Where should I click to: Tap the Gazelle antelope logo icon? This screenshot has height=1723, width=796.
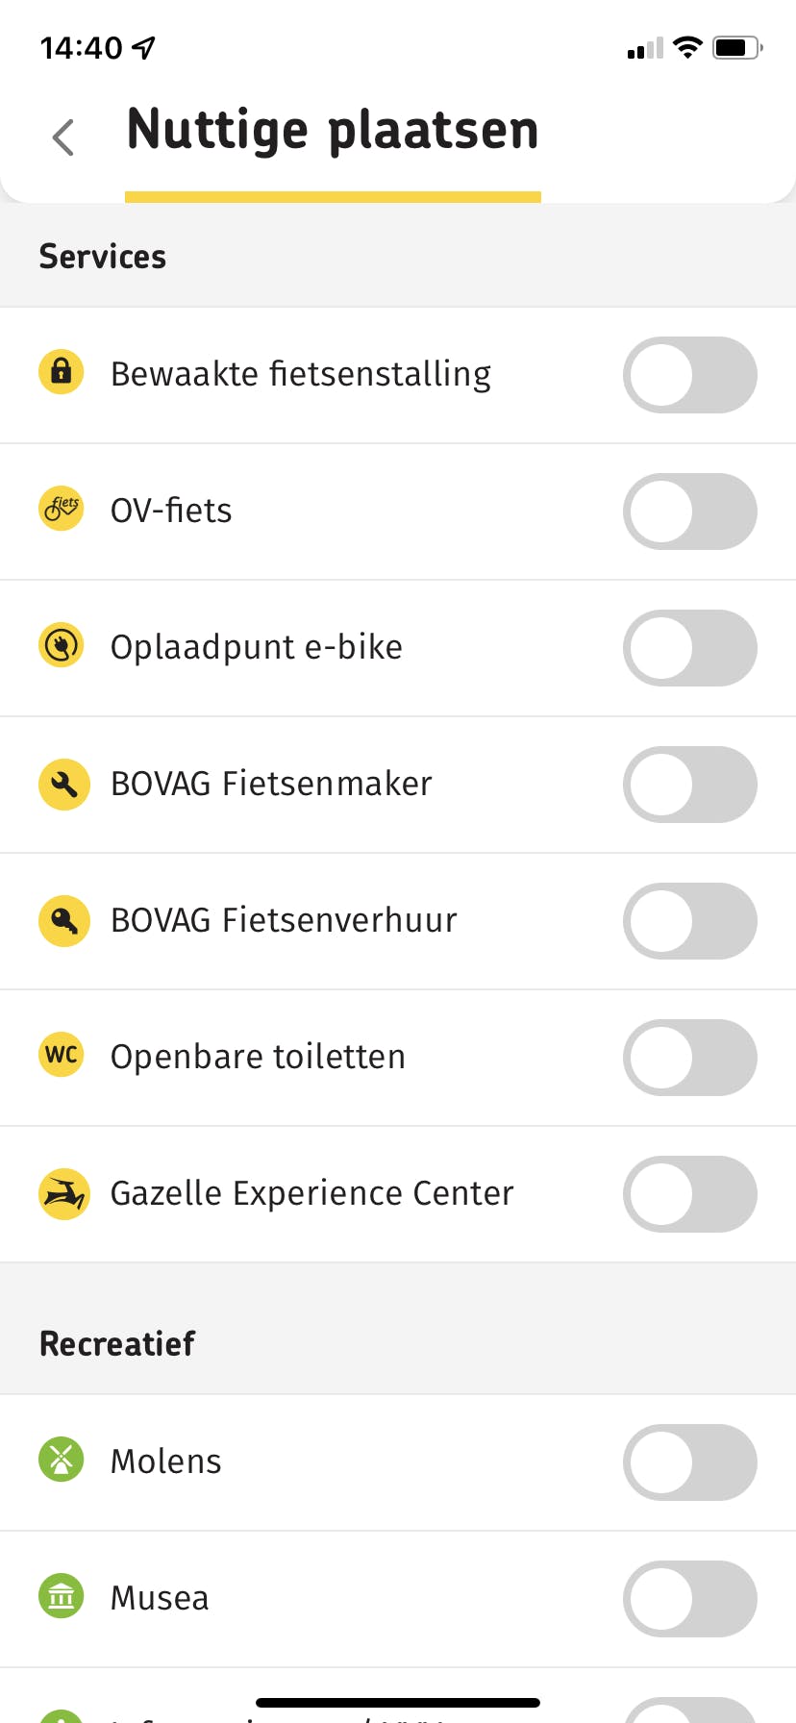pyautogui.click(x=63, y=1194)
